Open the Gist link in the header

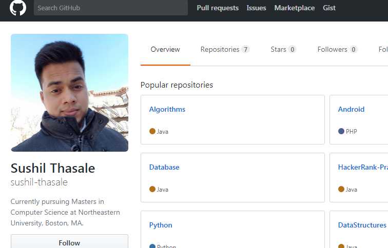(329, 8)
